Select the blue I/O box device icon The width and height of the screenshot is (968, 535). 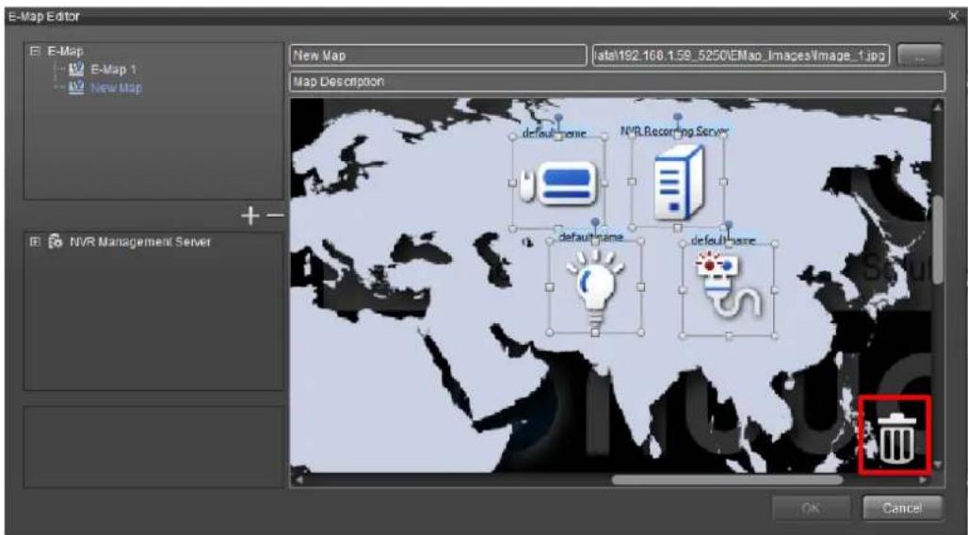coord(558,183)
